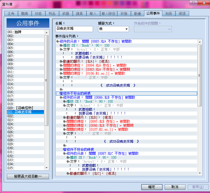Click the command list scroll down arrow
210x193 pixels.
(x=200, y=173)
